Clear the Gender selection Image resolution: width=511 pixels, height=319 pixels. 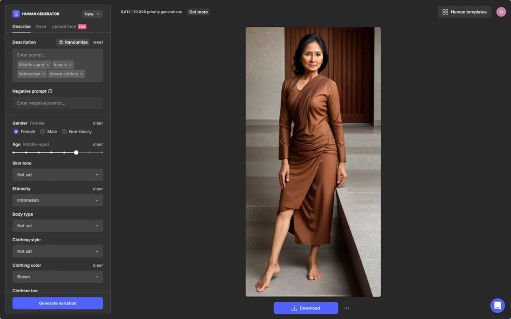(x=98, y=123)
